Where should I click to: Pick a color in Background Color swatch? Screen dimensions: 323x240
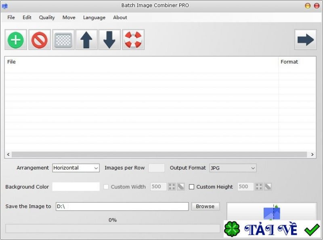[76, 186]
